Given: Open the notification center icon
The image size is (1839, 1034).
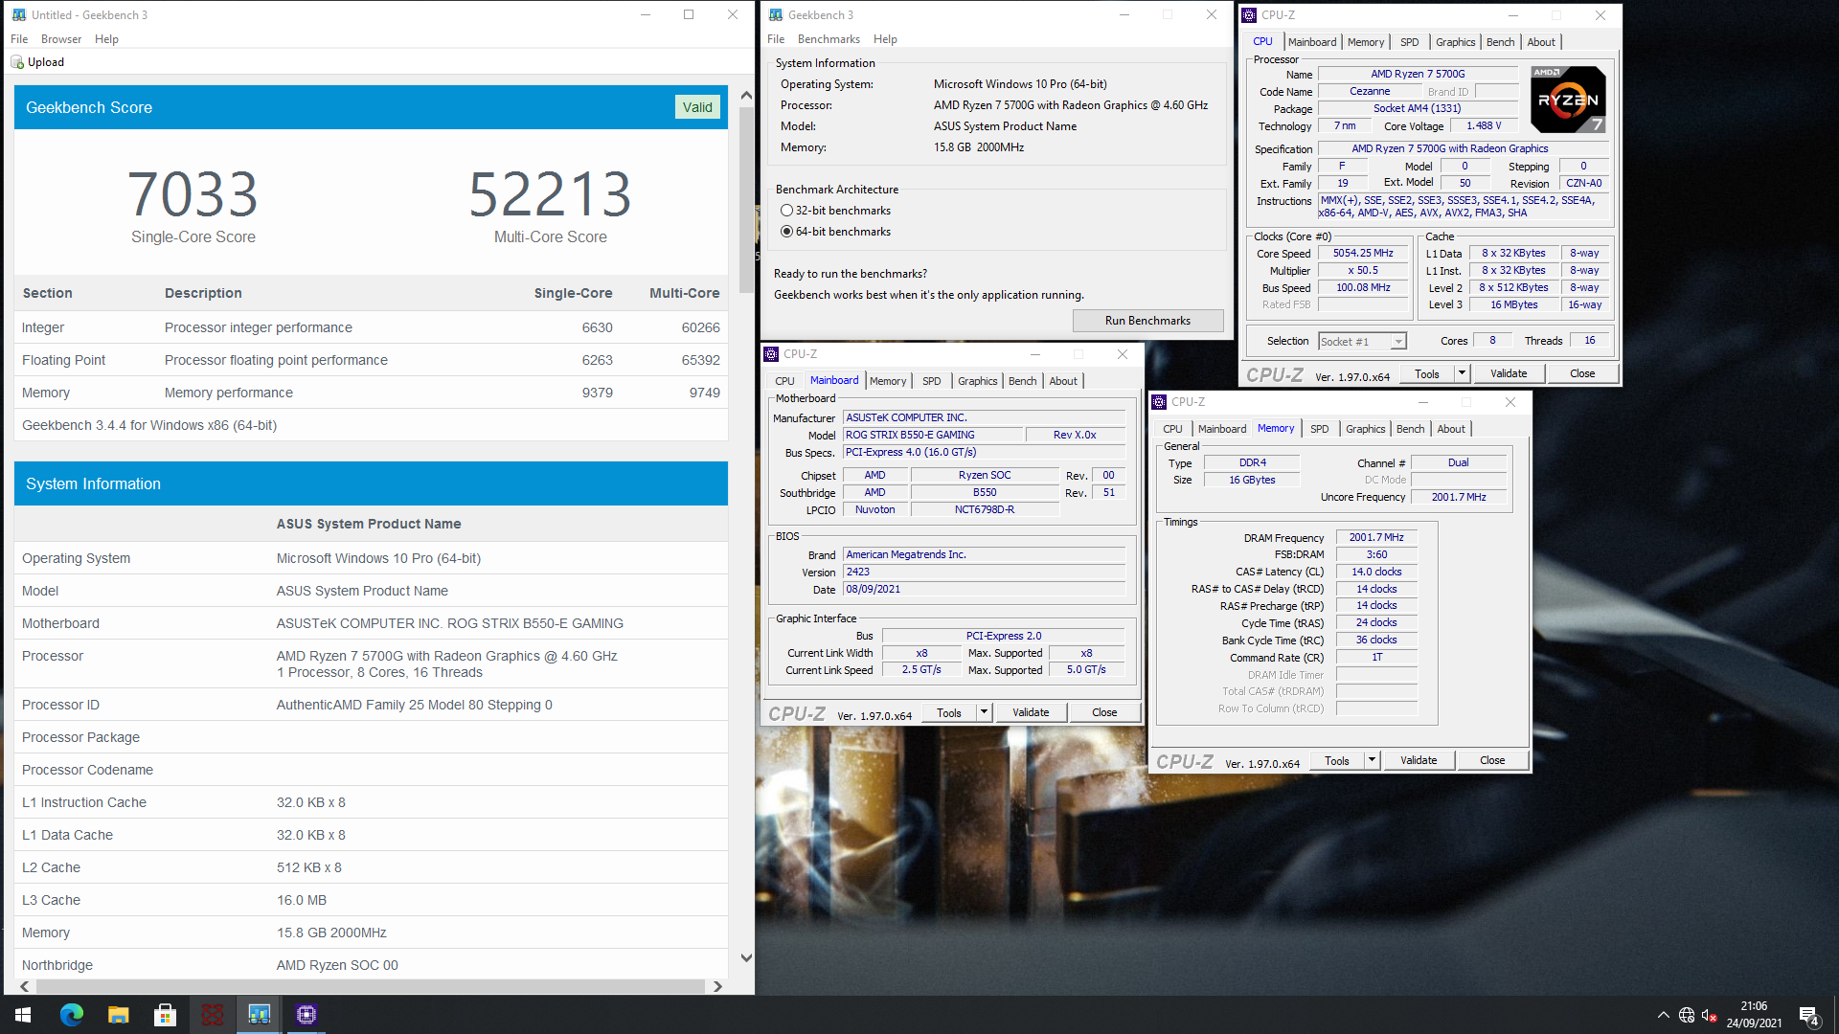Looking at the screenshot, I should click(x=1809, y=1016).
